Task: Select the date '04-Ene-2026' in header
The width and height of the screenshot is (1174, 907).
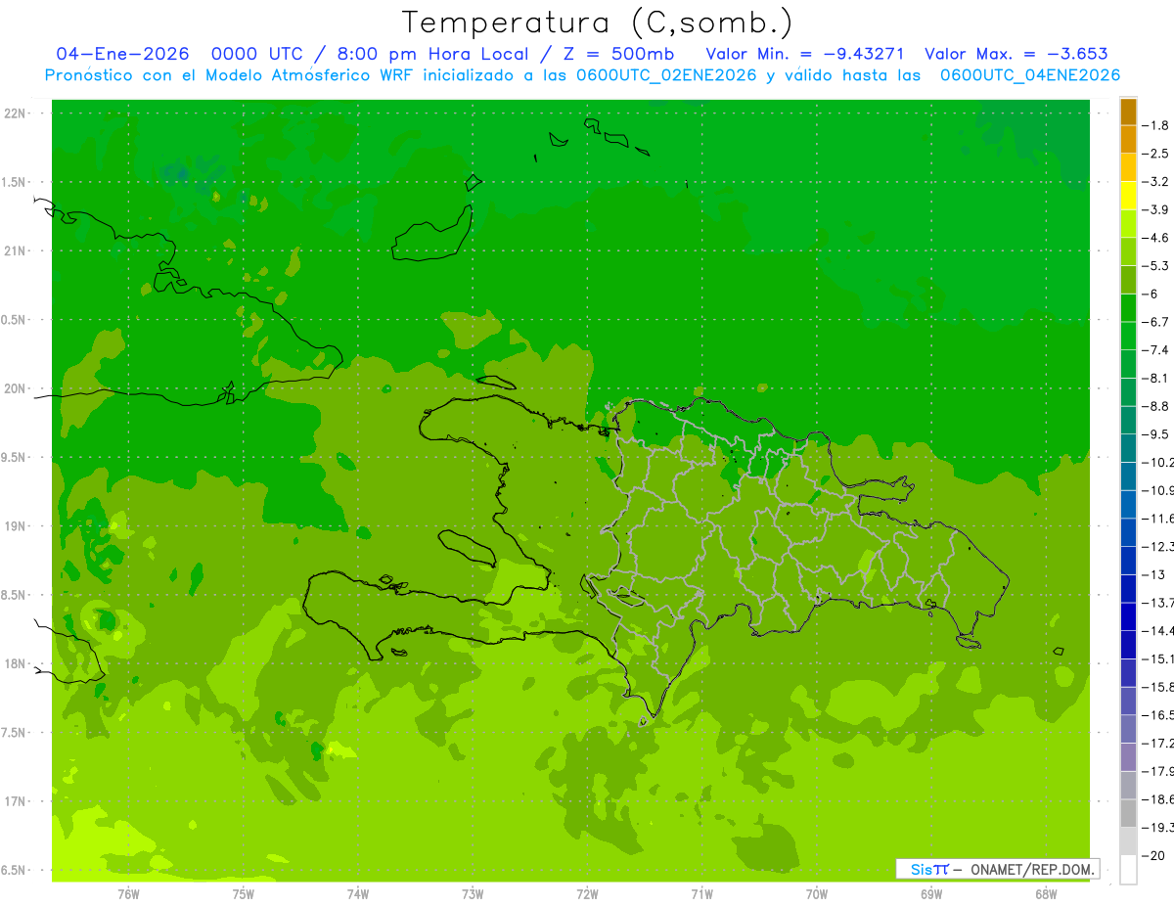Action: (x=122, y=54)
